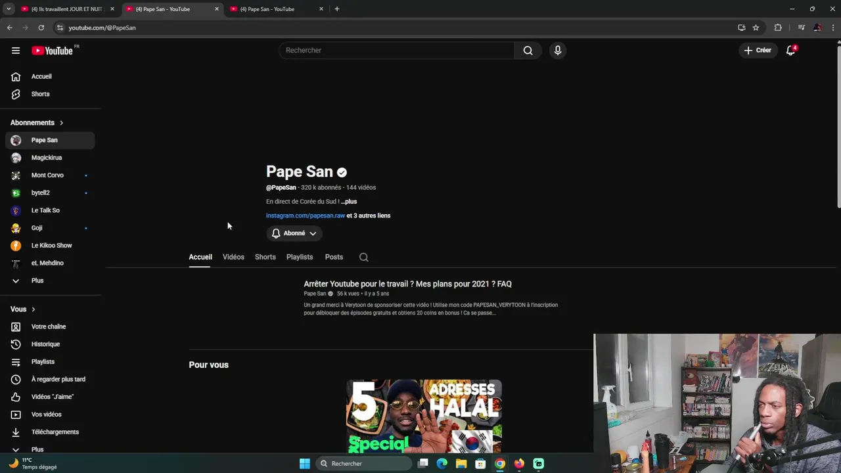Open Goji channel in sidebar
The image size is (841, 473).
point(50,228)
